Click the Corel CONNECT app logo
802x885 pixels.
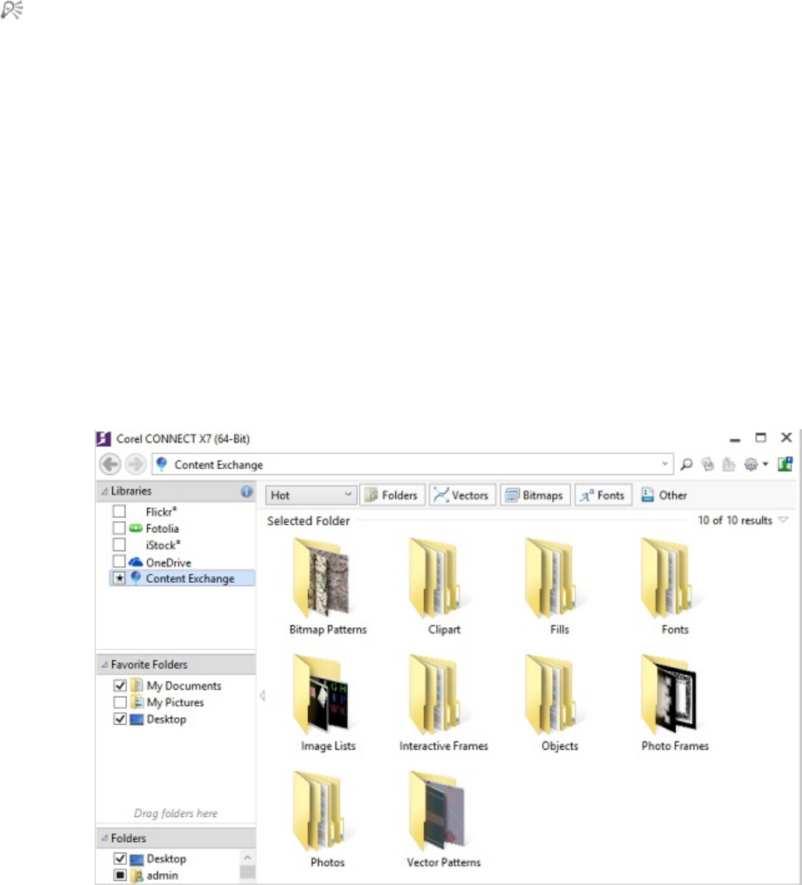103,438
